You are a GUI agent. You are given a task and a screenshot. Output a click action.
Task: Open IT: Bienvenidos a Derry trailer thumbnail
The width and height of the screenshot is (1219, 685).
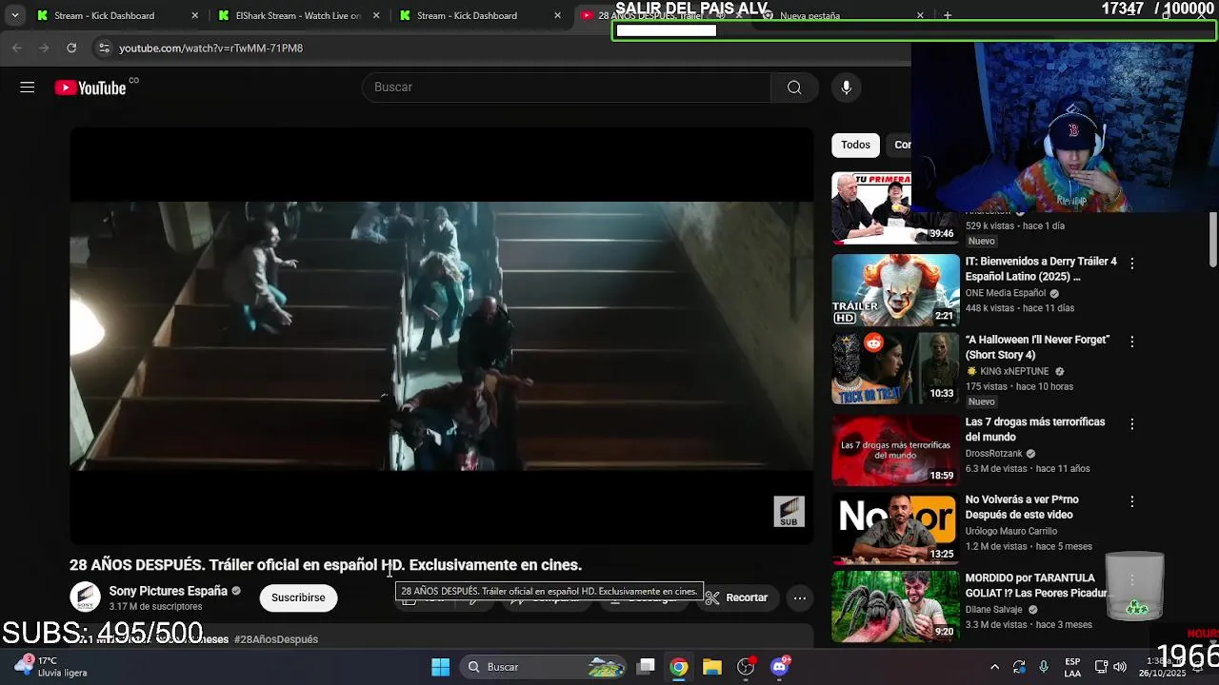click(x=895, y=289)
